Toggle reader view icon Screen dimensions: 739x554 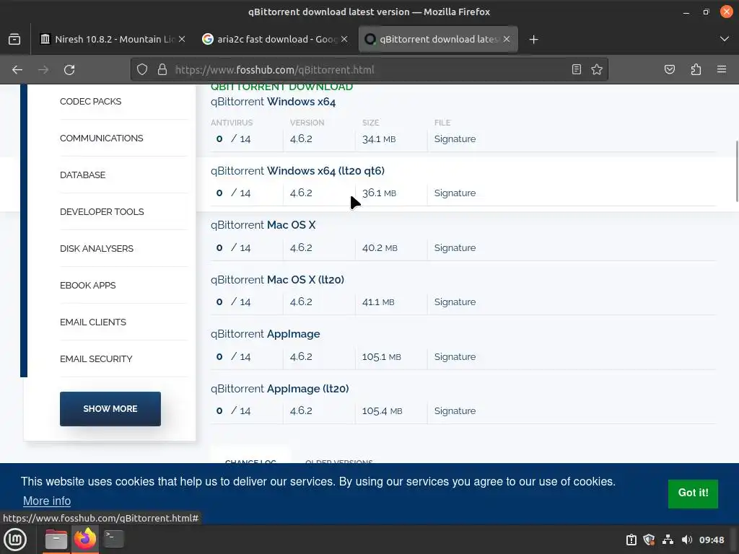(x=577, y=70)
